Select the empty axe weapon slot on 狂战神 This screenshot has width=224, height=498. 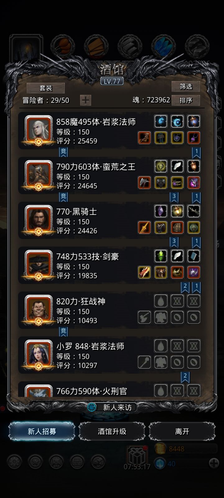click(x=144, y=317)
